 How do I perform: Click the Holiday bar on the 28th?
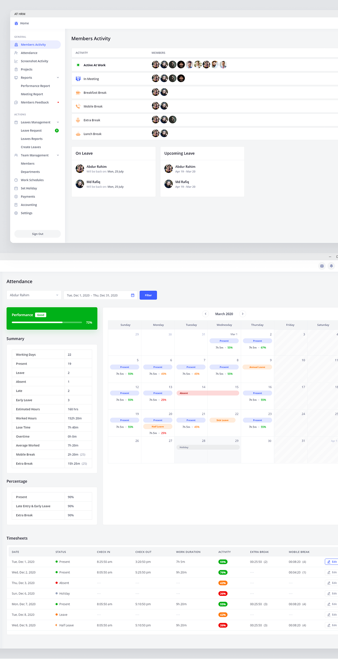click(x=208, y=447)
